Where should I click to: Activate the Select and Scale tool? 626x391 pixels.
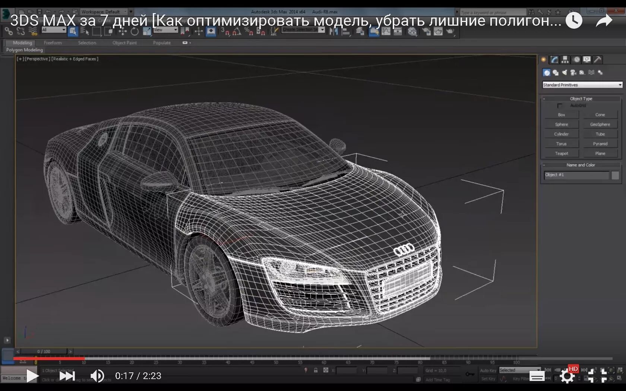[147, 31]
